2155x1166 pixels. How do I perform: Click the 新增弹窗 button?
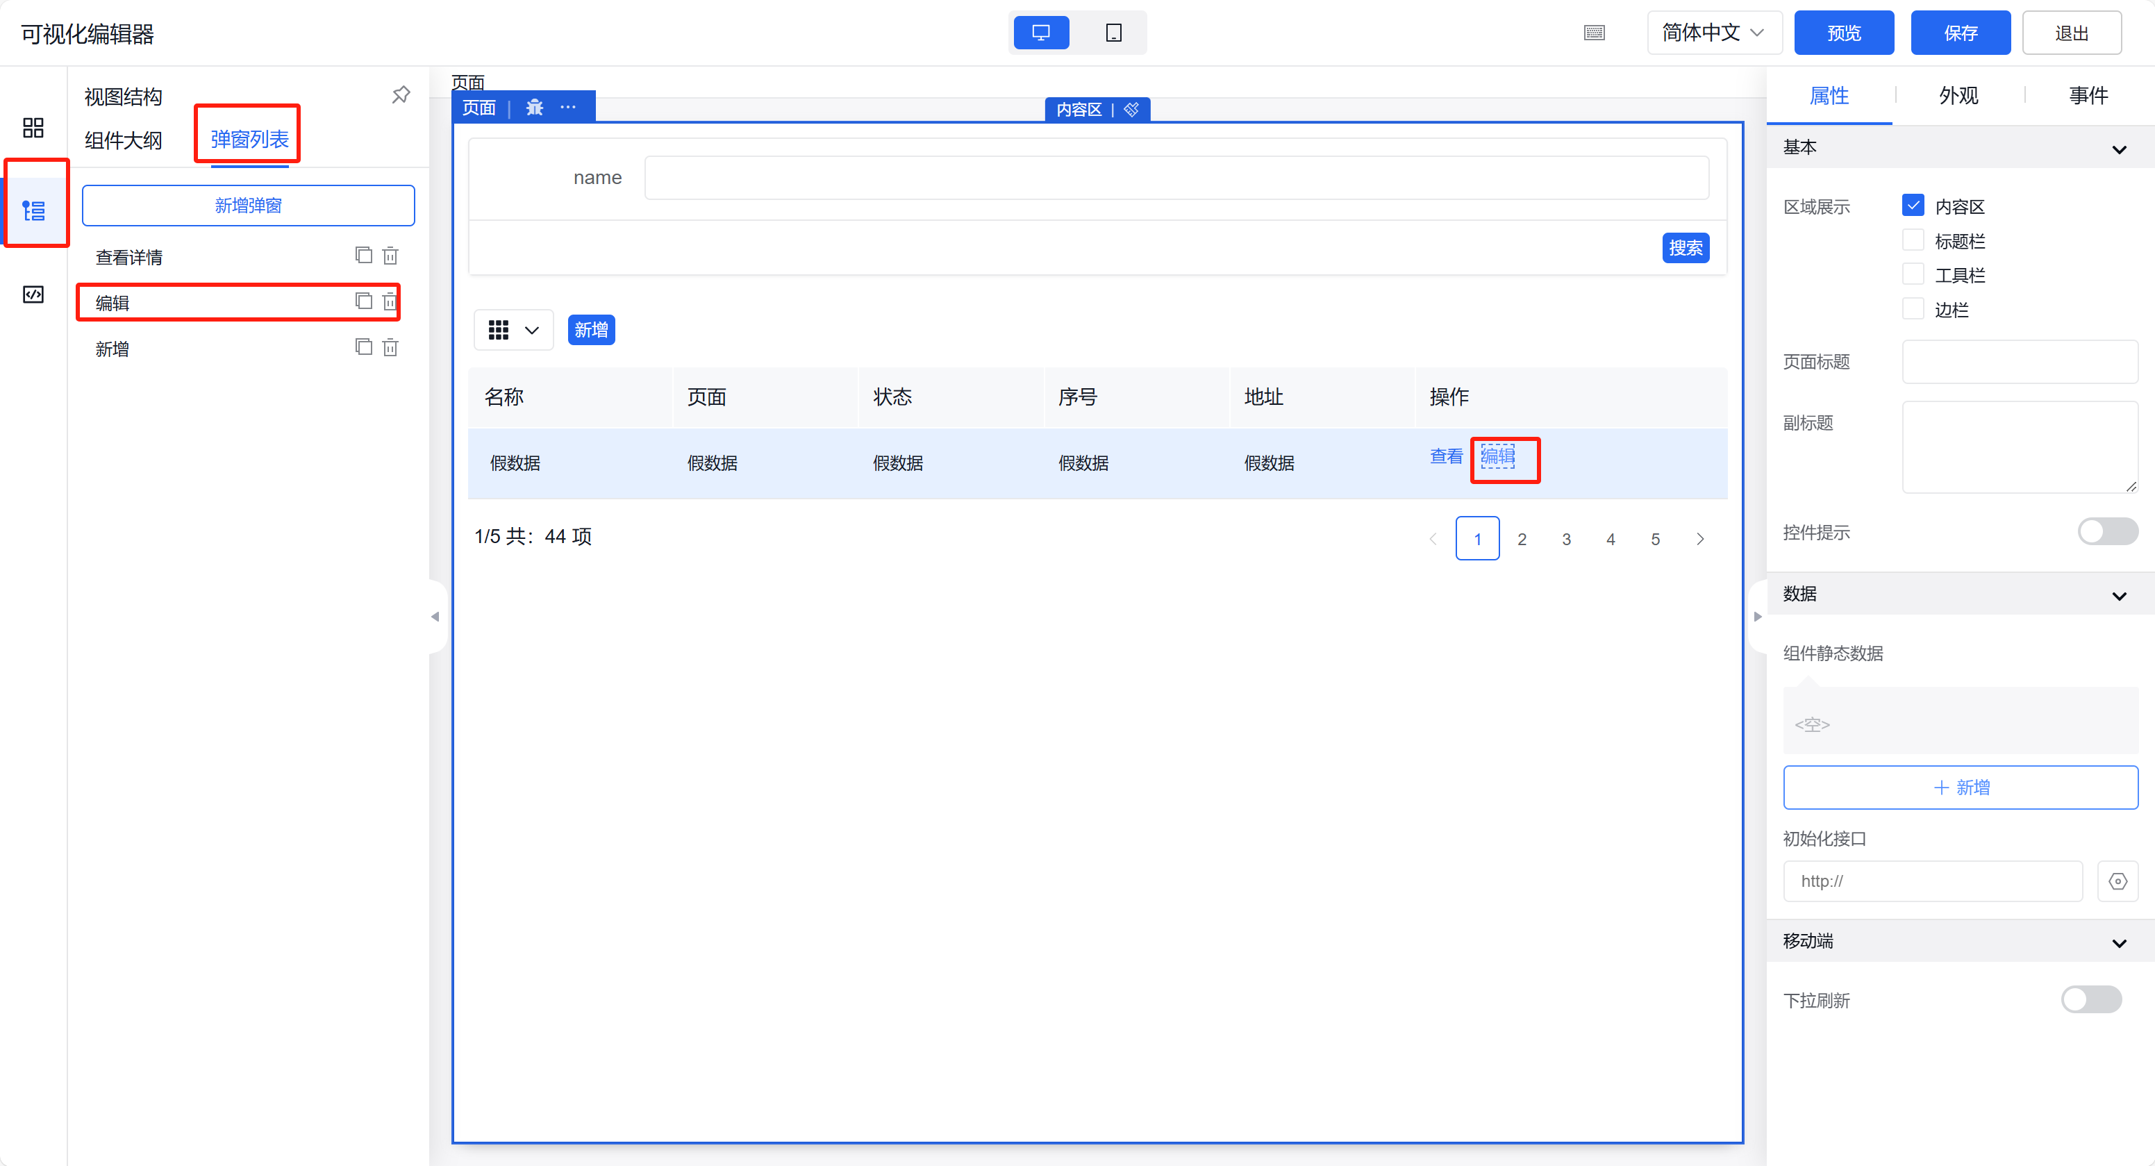[x=249, y=206]
